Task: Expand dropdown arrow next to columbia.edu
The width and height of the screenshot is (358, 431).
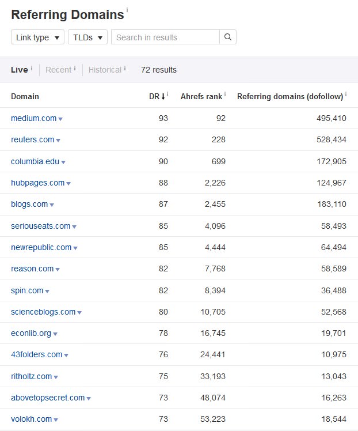Action: [x=63, y=162]
